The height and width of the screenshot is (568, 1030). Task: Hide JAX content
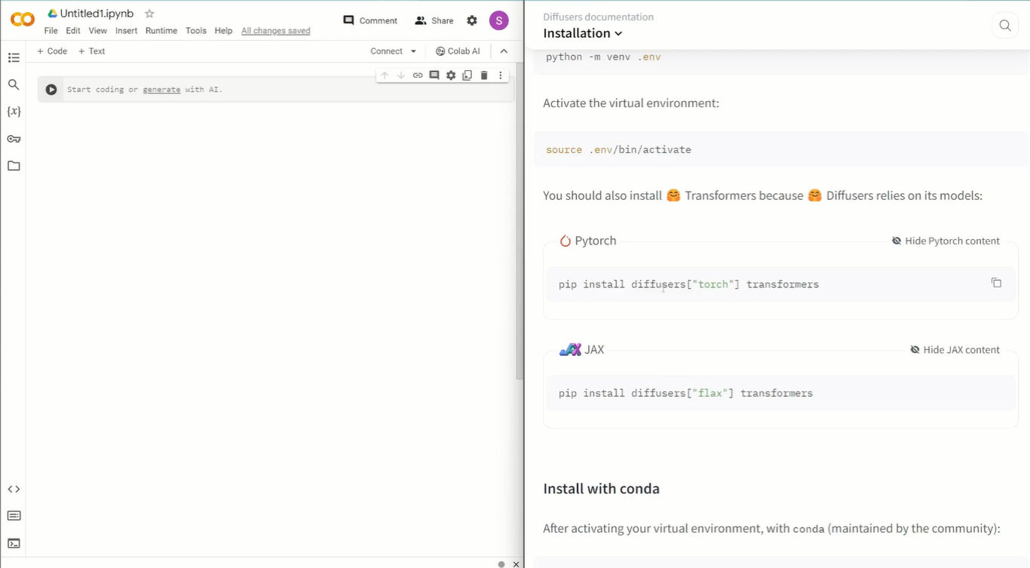[955, 350]
